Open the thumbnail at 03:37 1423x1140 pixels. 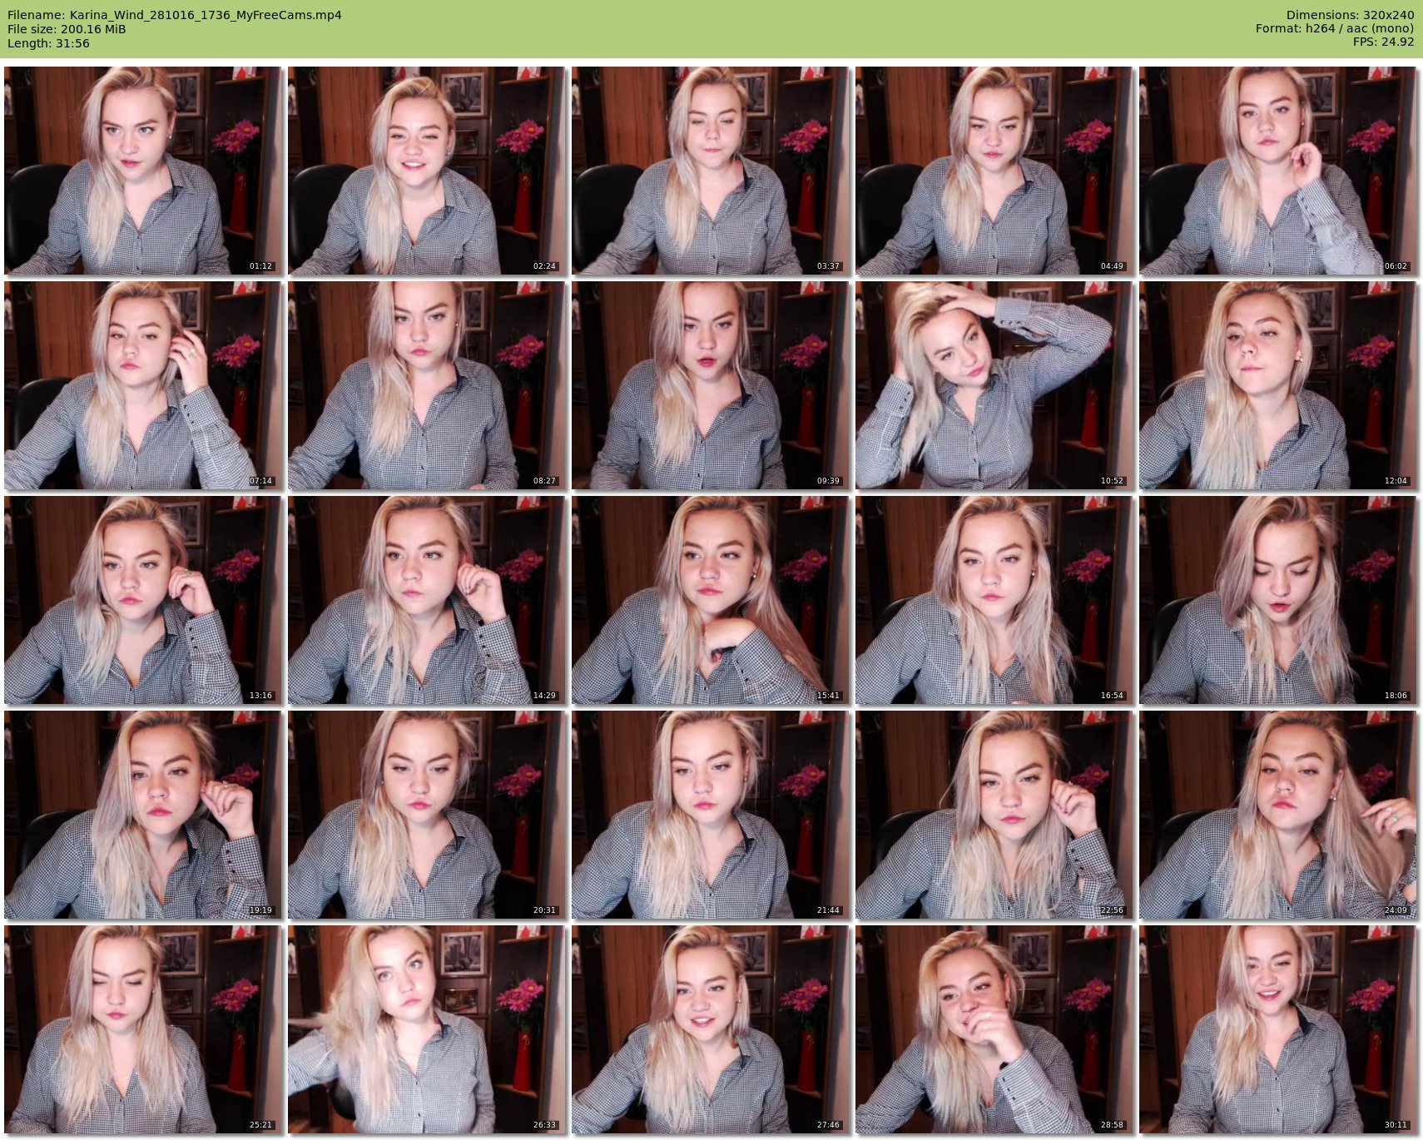[710, 171]
